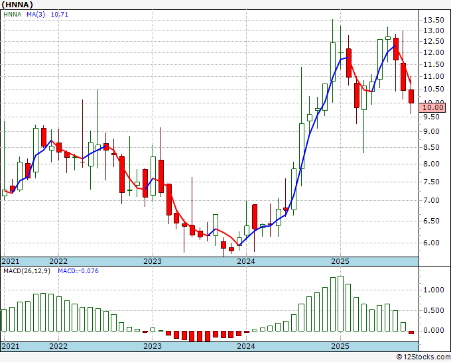The width and height of the screenshot is (451, 362).
Task: Click 2024 on the MACD panel timeline
Action: click(247, 346)
